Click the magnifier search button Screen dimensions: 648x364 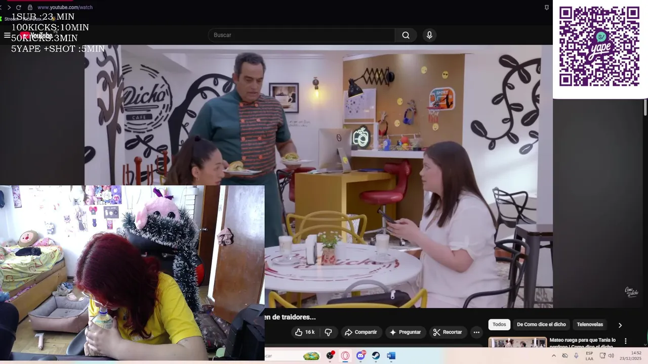tap(406, 35)
